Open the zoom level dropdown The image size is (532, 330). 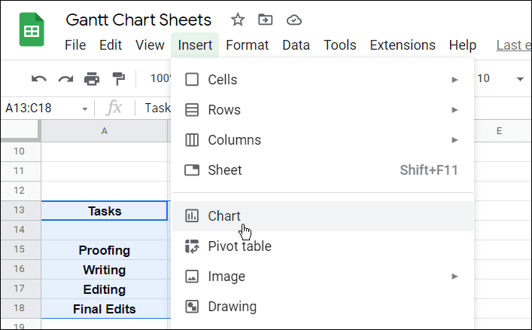160,79
